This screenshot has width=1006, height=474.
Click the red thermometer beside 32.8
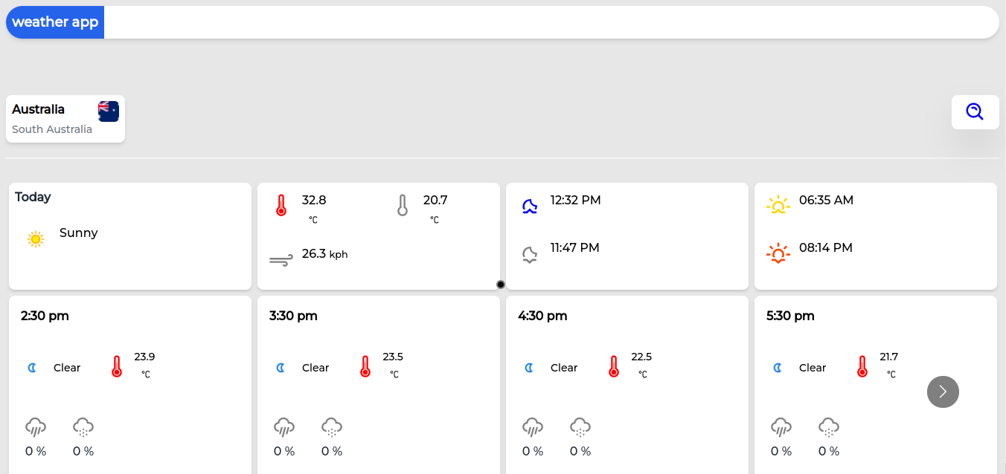coord(281,206)
